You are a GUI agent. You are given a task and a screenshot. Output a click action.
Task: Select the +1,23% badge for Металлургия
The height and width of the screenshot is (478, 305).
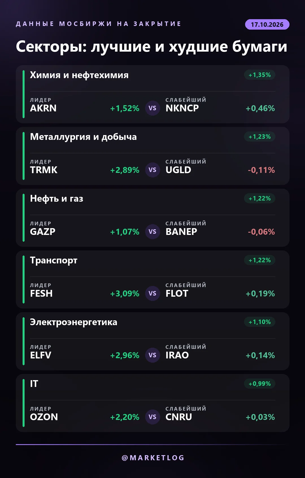point(260,137)
